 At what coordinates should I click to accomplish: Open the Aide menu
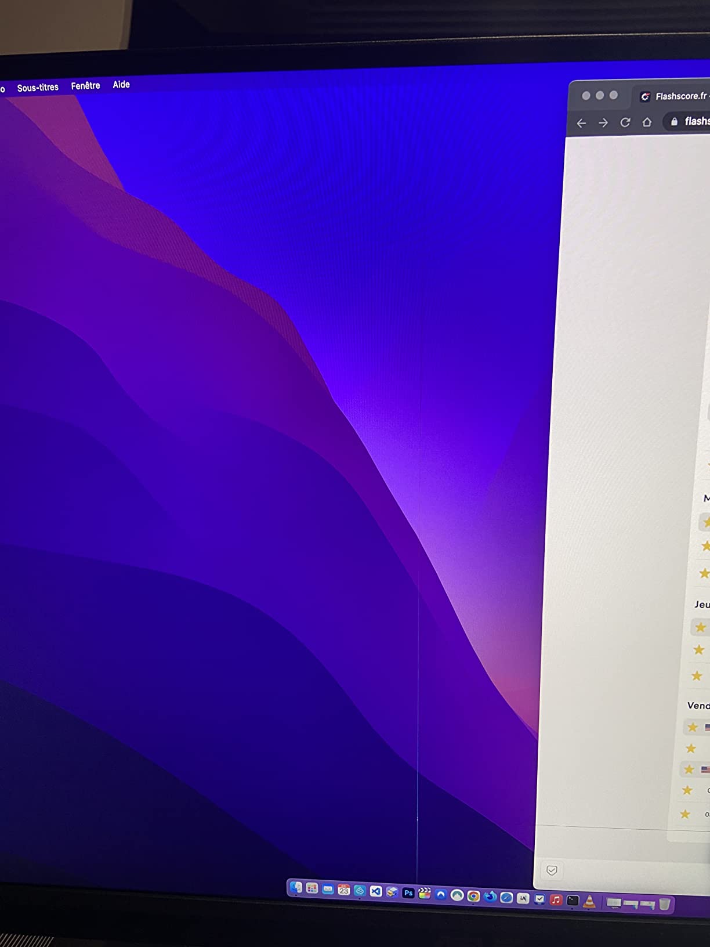point(121,85)
